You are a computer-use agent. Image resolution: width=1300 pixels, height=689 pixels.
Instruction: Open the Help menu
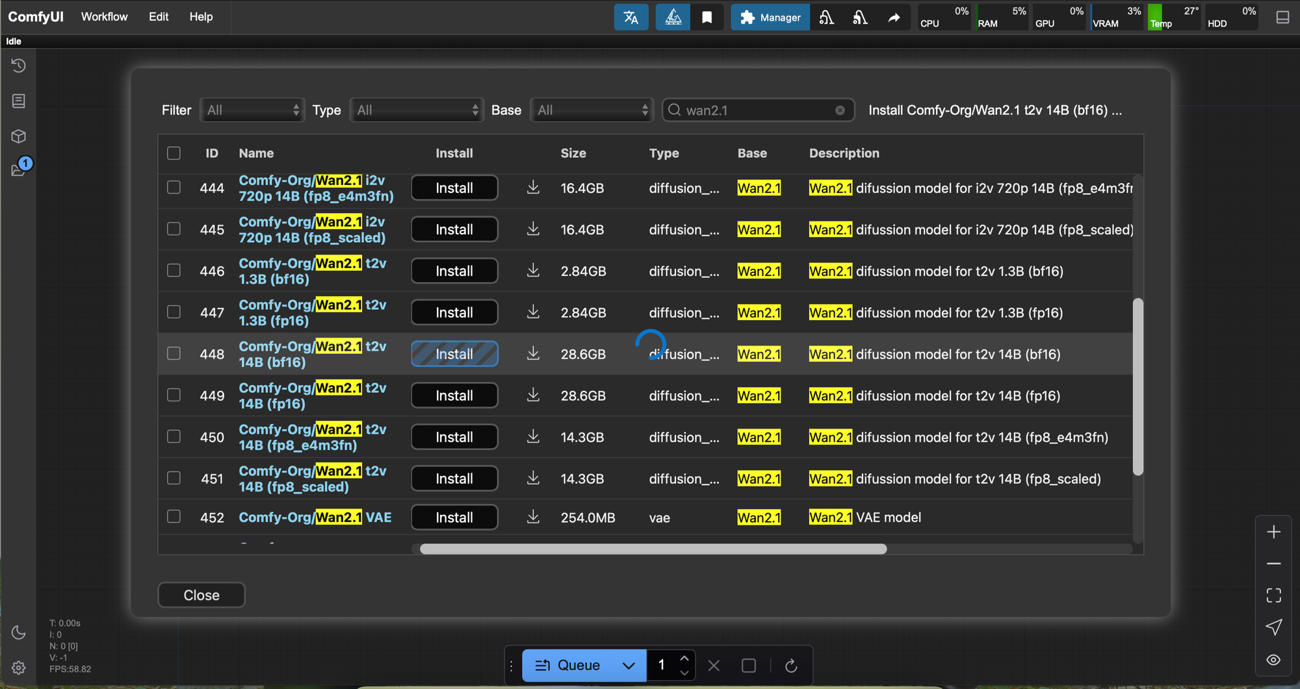click(201, 17)
